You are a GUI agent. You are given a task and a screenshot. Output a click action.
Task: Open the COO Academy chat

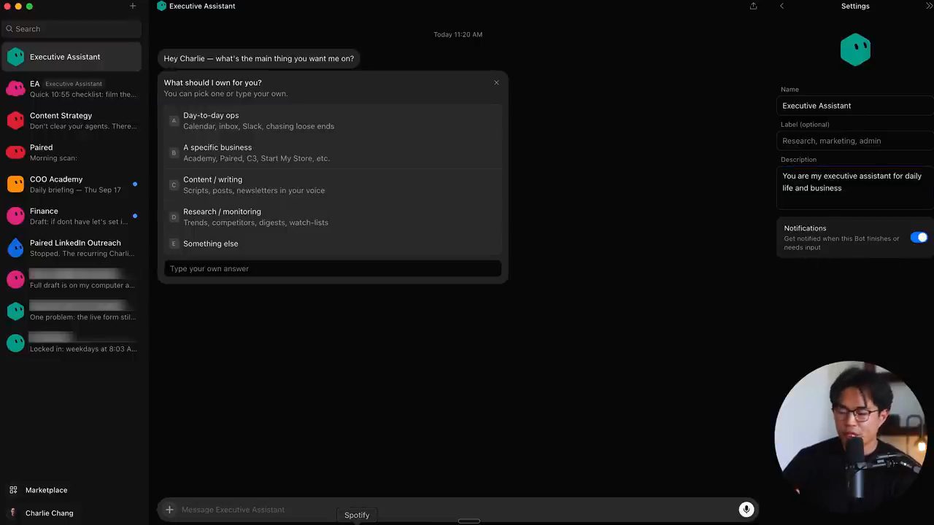click(72, 184)
